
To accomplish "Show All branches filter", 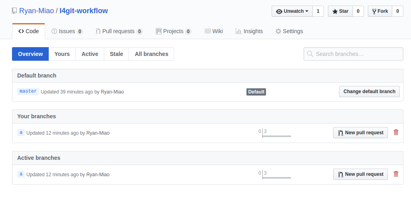I will (x=151, y=54).
